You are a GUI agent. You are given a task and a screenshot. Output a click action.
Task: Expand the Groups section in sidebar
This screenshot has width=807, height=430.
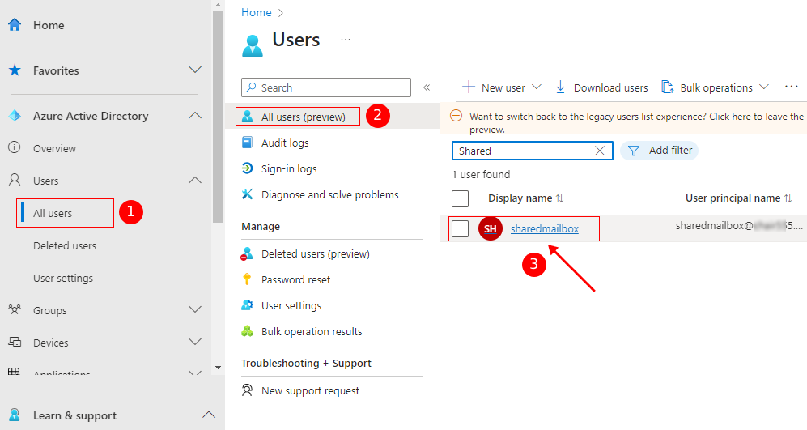pyautogui.click(x=194, y=310)
